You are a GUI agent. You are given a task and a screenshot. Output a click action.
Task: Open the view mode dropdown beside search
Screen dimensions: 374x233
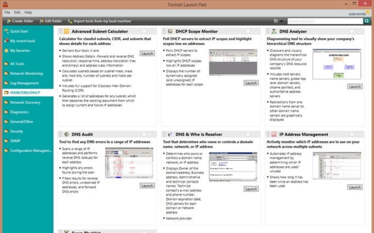282,21
